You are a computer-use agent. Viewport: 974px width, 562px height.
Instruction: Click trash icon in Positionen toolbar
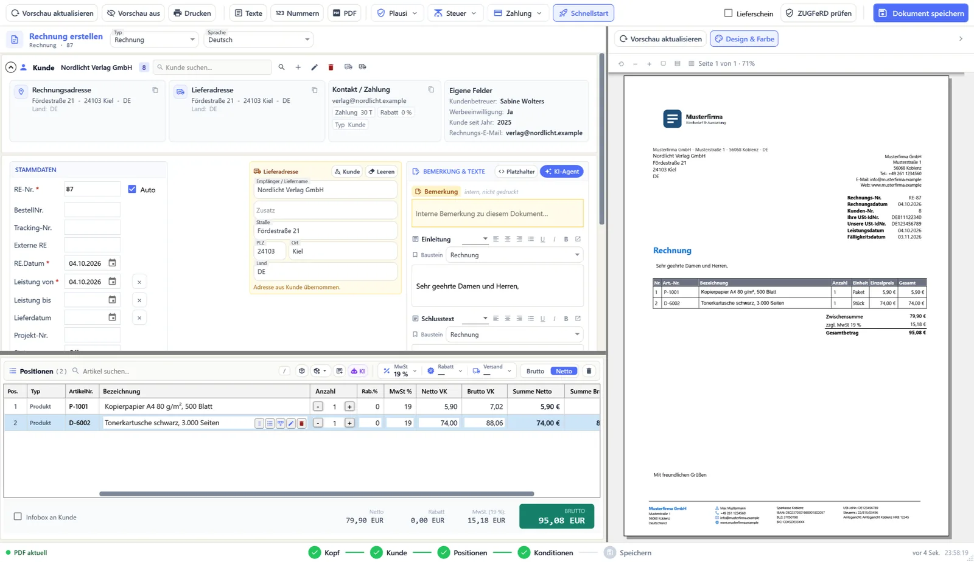589,371
